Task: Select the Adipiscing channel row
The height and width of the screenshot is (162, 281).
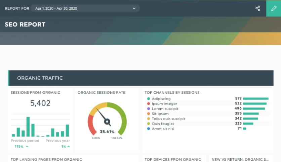Action: (207, 98)
